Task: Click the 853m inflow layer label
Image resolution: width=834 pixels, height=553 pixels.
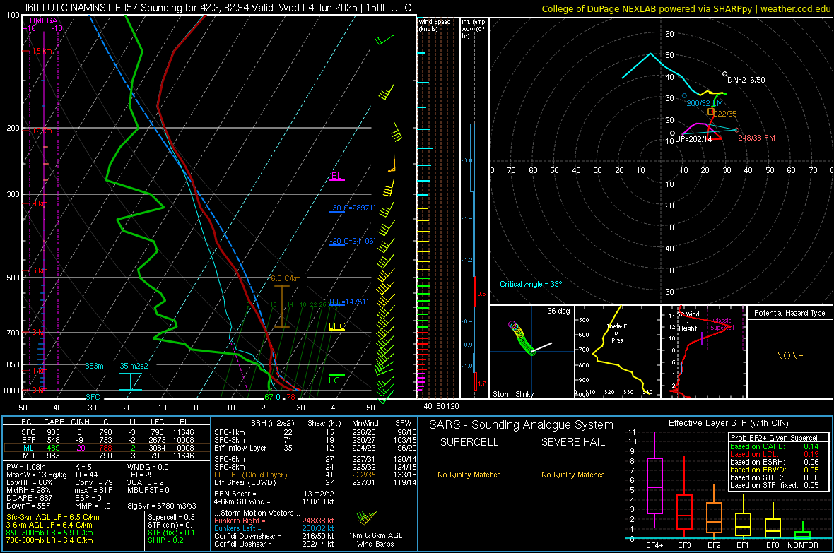Action: (94, 366)
